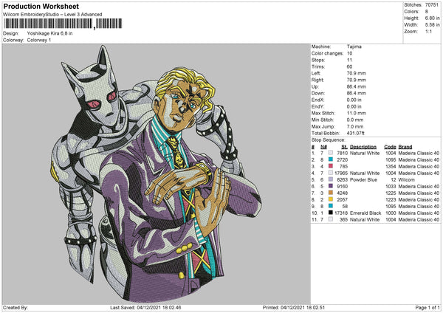Viewport: 443px width, 313px height.
Task: Click the barcode under the worksheet title
Action: click(x=63, y=24)
